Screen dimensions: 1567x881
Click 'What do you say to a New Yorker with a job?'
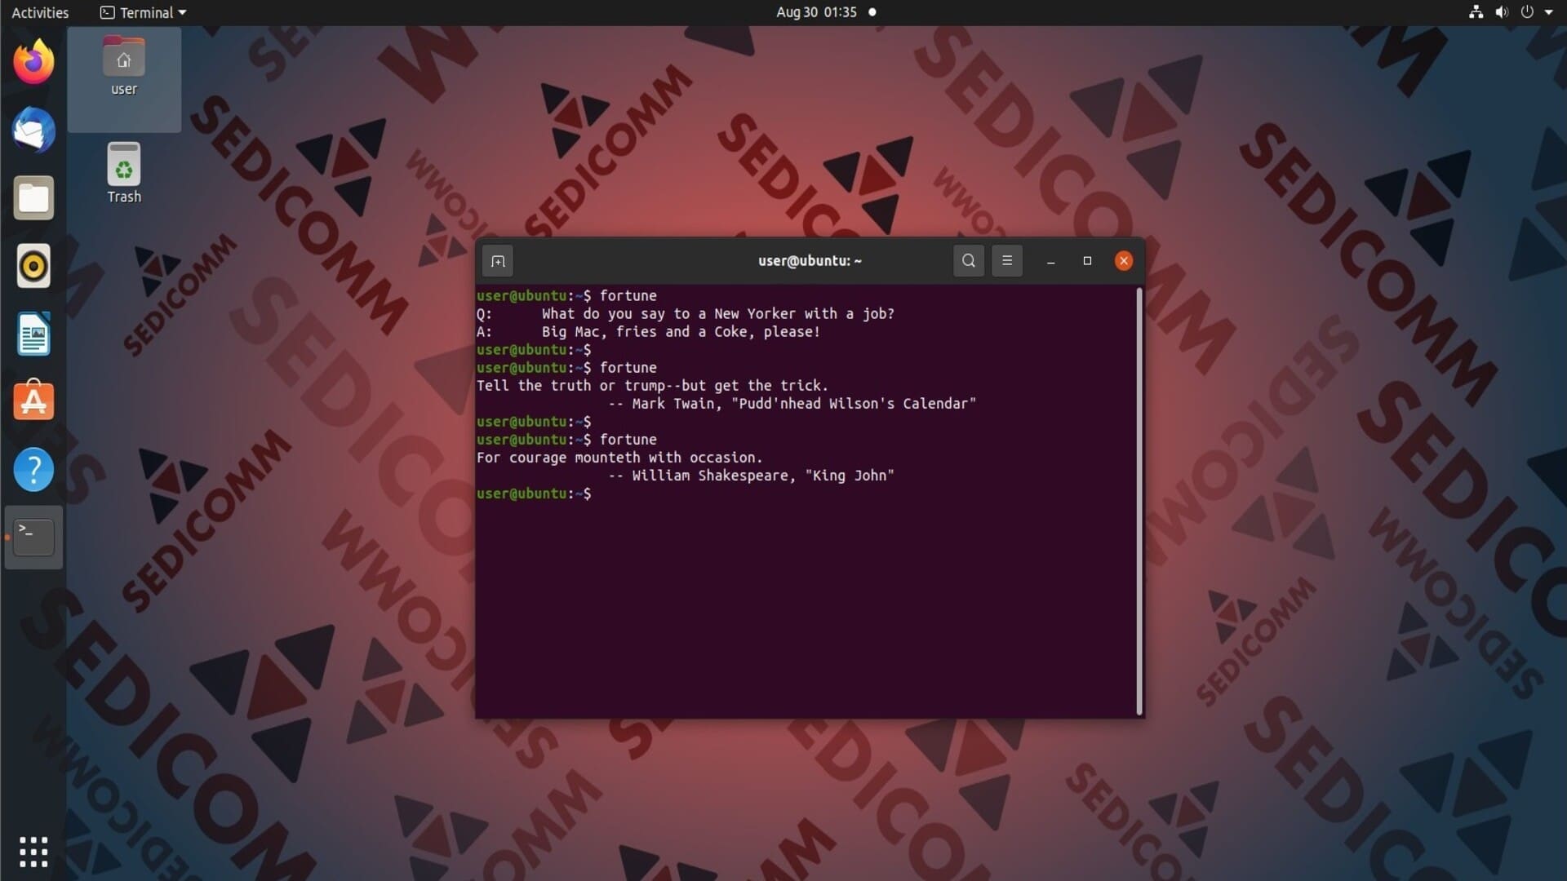pos(718,314)
